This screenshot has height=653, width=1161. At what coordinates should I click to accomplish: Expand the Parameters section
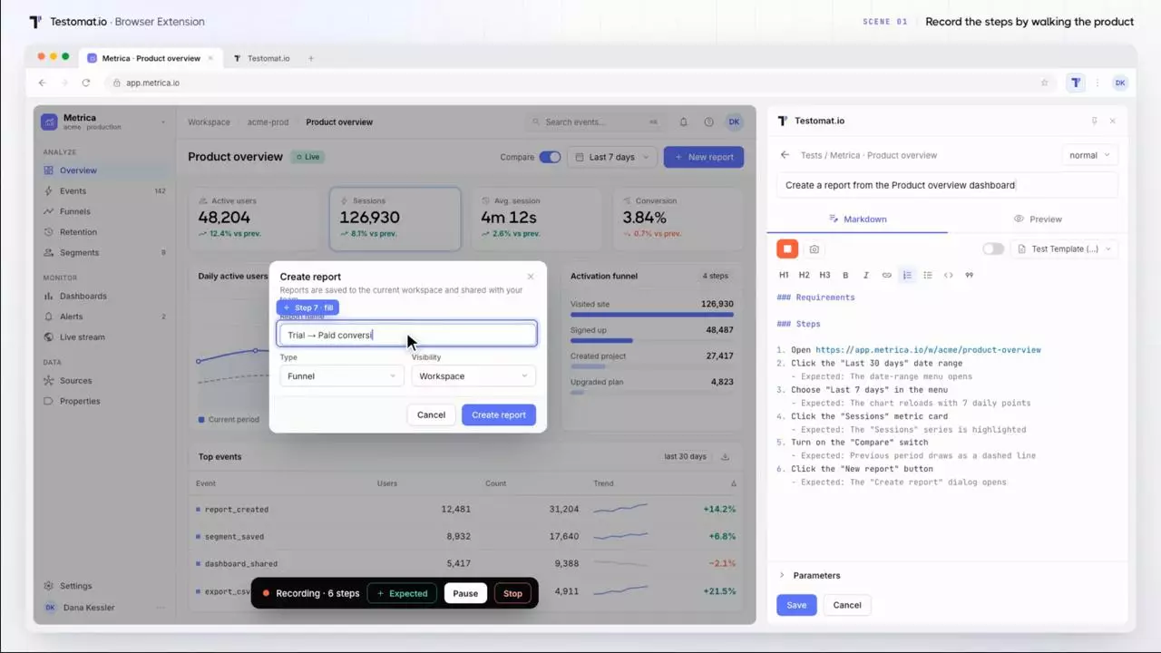click(x=810, y=575)
